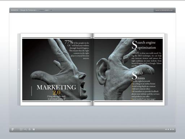Screen dimensions: 185x139
Task: Open the thumbnail index view icon
Action: [x=13, y=129]
